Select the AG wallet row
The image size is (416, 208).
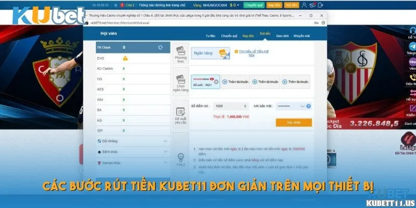pyautogui.click(x=133, y=121)
